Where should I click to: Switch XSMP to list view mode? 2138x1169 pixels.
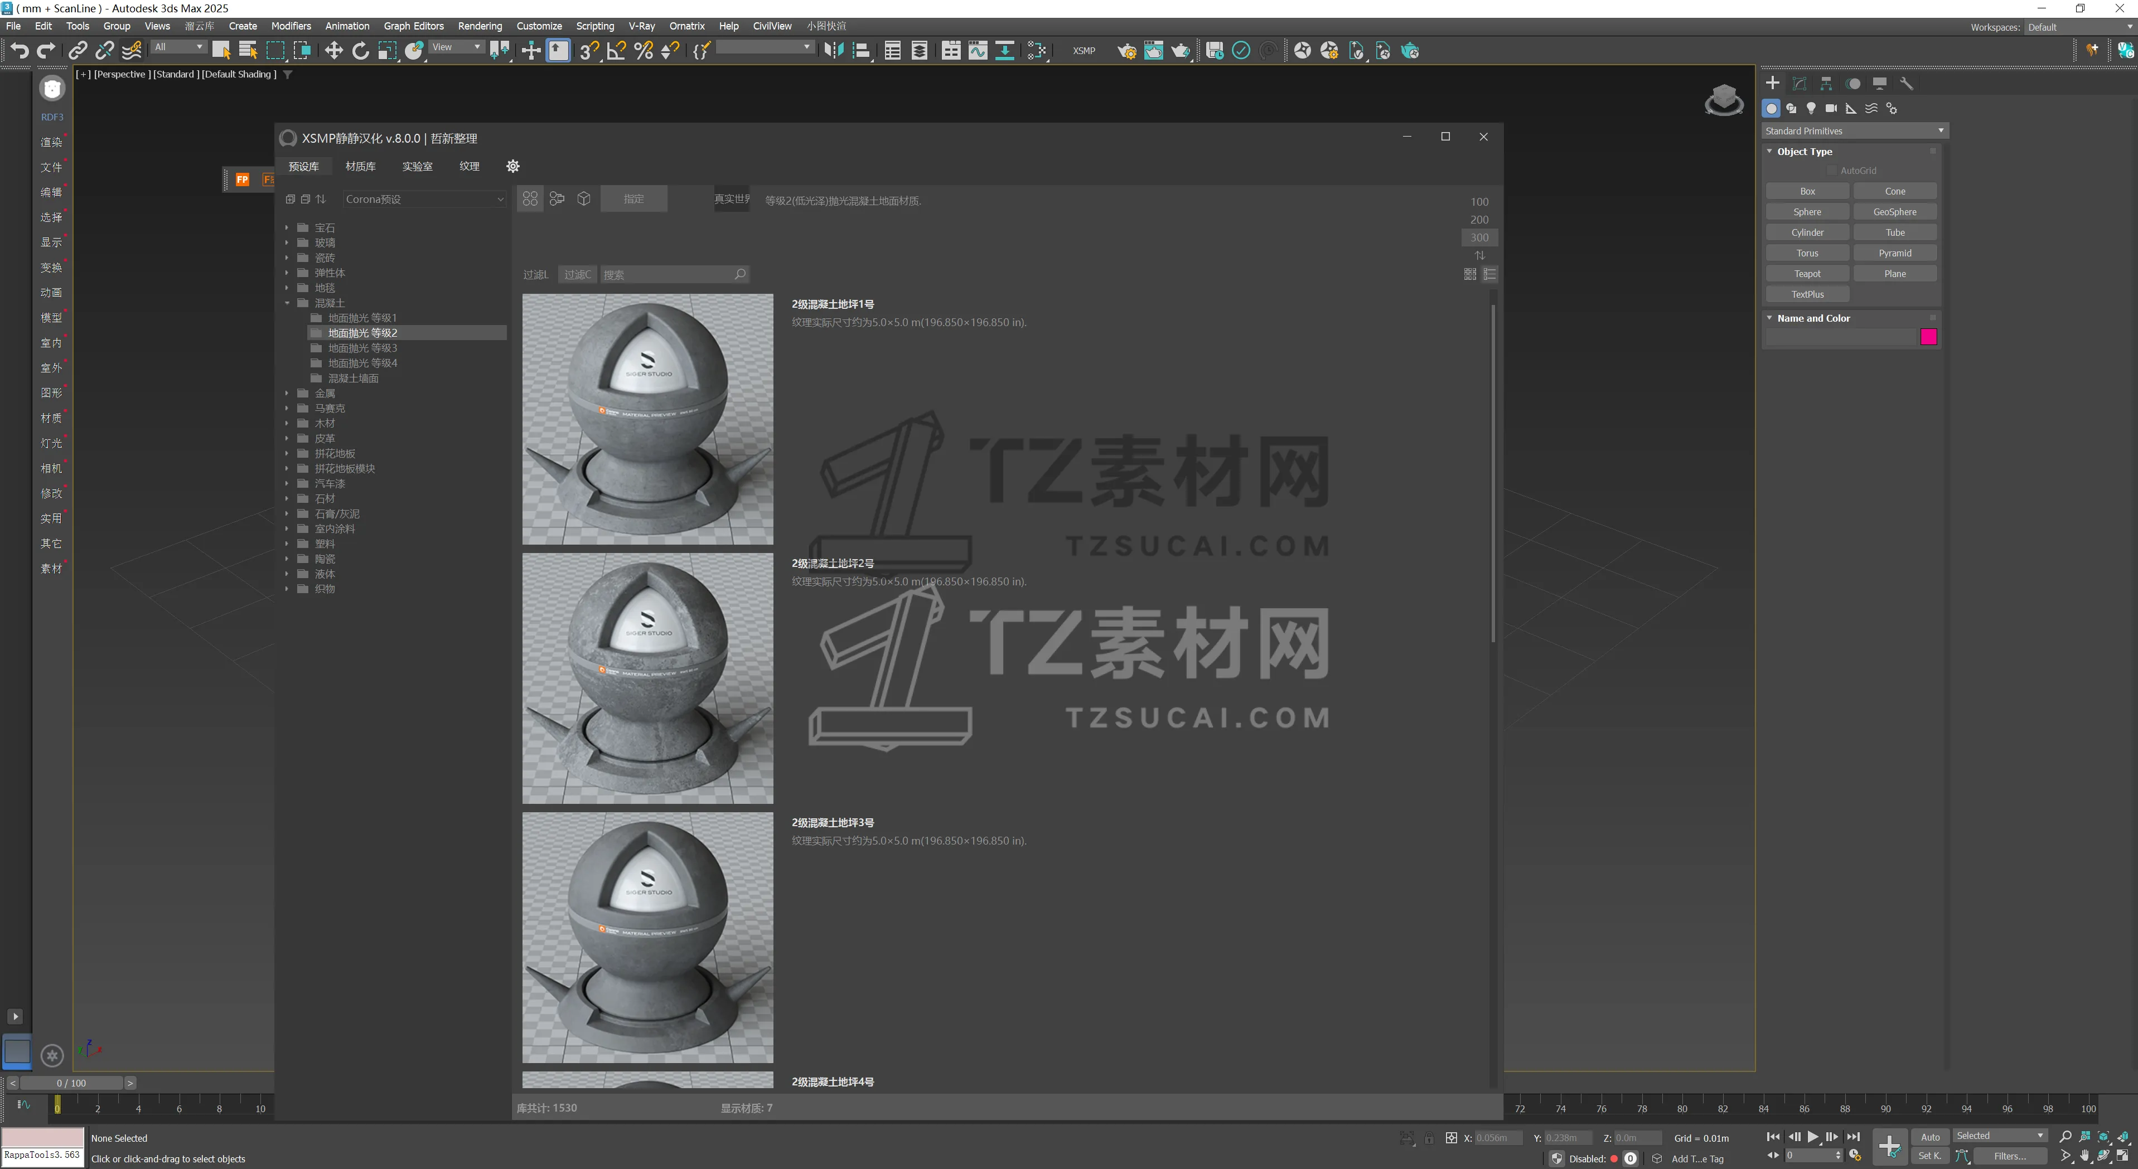1490,274
